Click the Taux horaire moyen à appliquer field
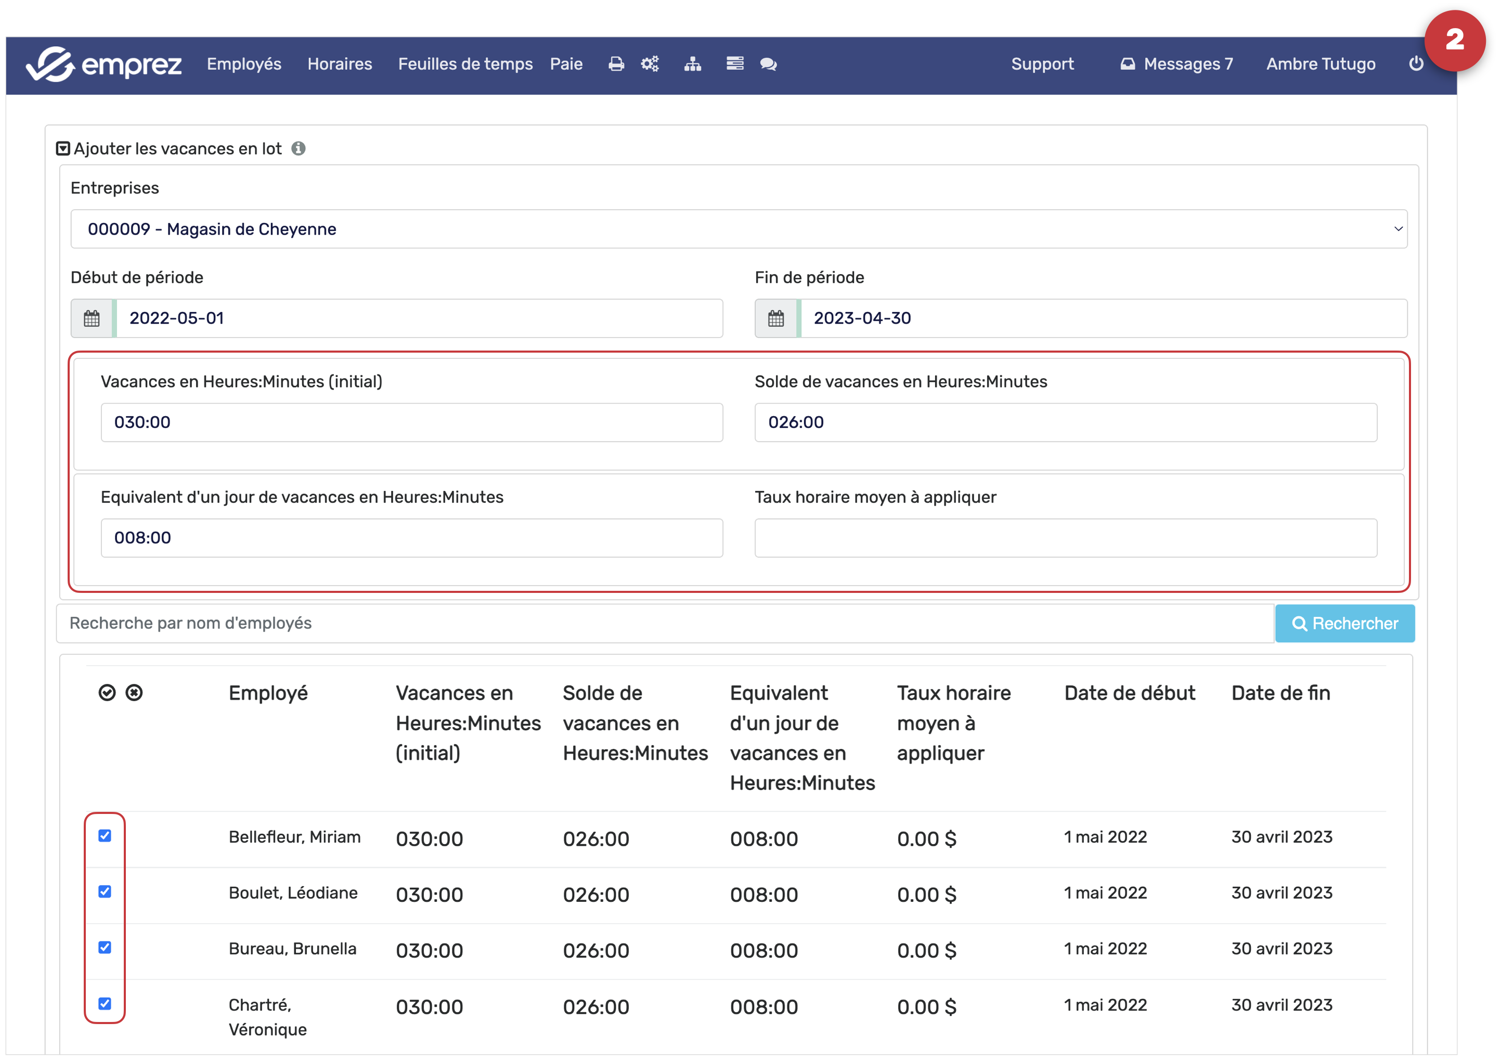The image size is (1501, 1061). [x=1065, y=538]
